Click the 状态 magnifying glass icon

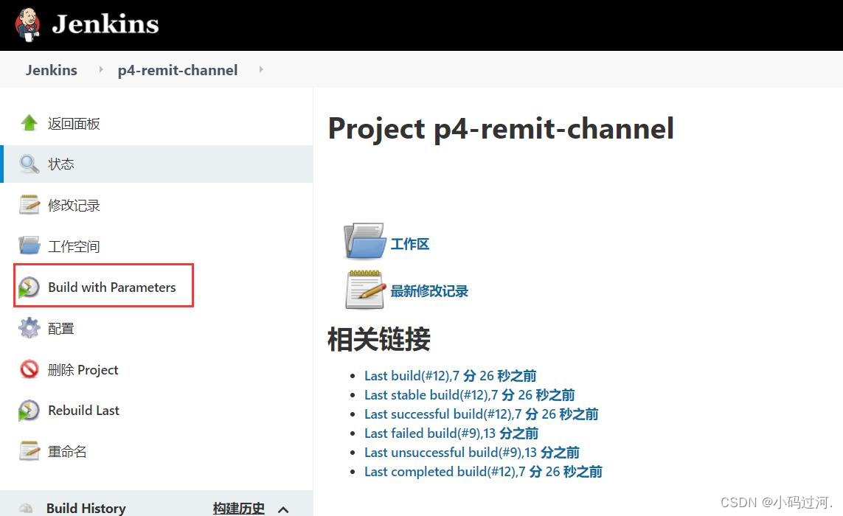(28, 164)
